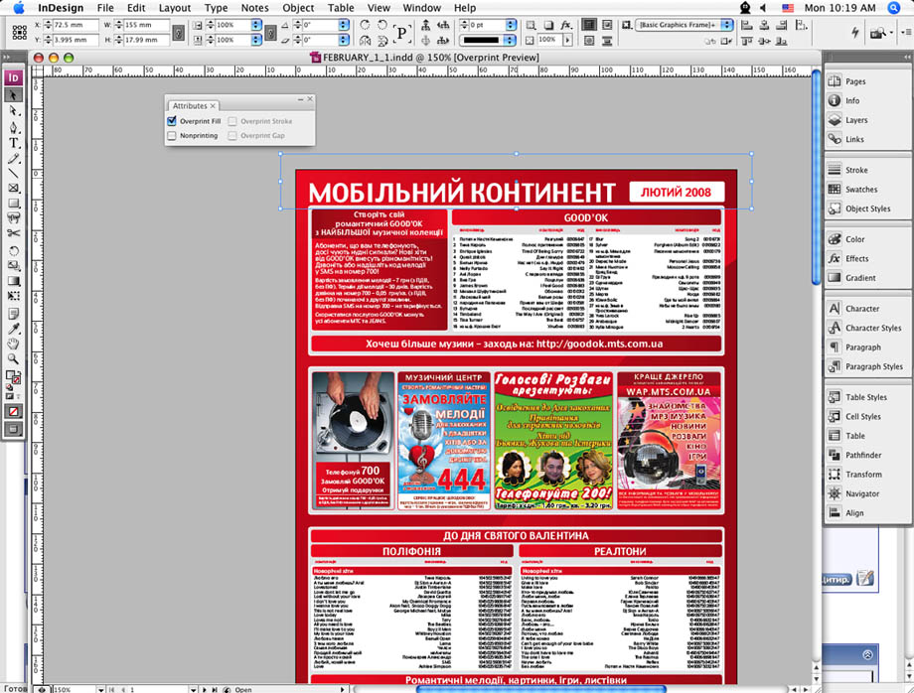Select the Selection tool arrow
The height and width of the screenshot is (693, 914).
13,95
